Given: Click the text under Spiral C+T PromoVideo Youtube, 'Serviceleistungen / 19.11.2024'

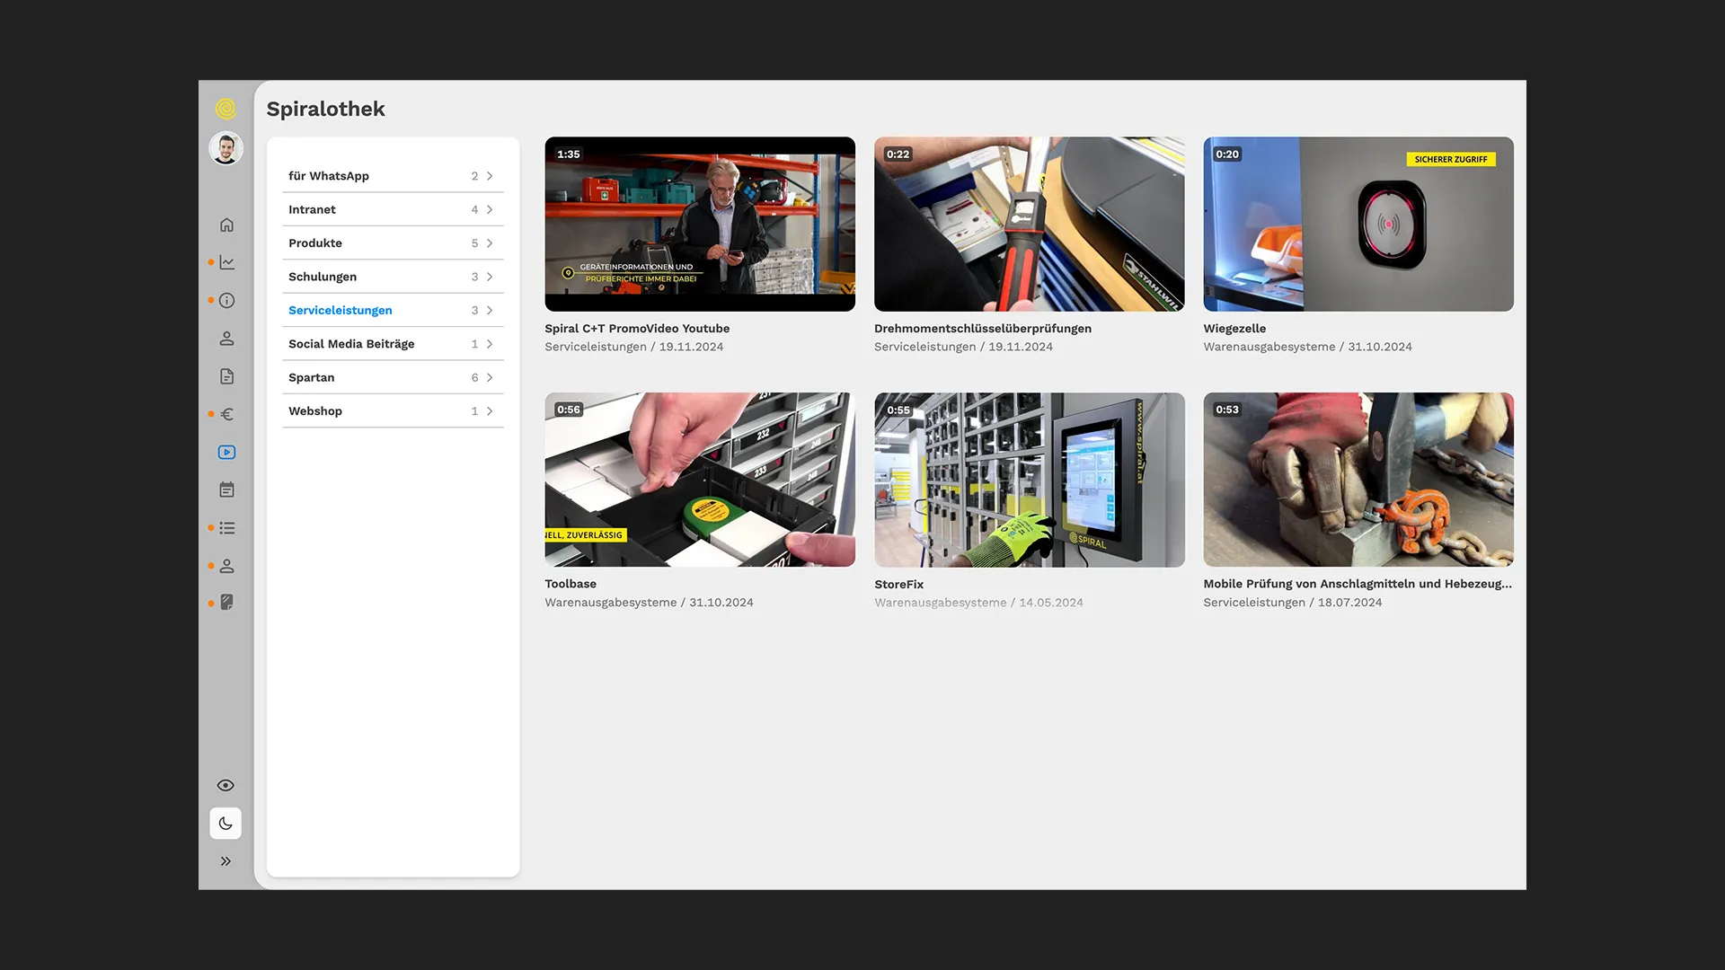Looking at the screenshot, I should click(x=633, y=347).
